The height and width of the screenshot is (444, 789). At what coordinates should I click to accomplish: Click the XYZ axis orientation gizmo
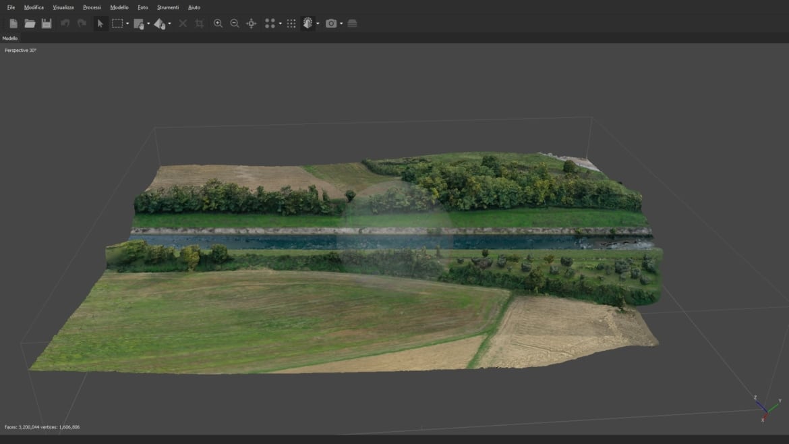[x=766, y=408]
